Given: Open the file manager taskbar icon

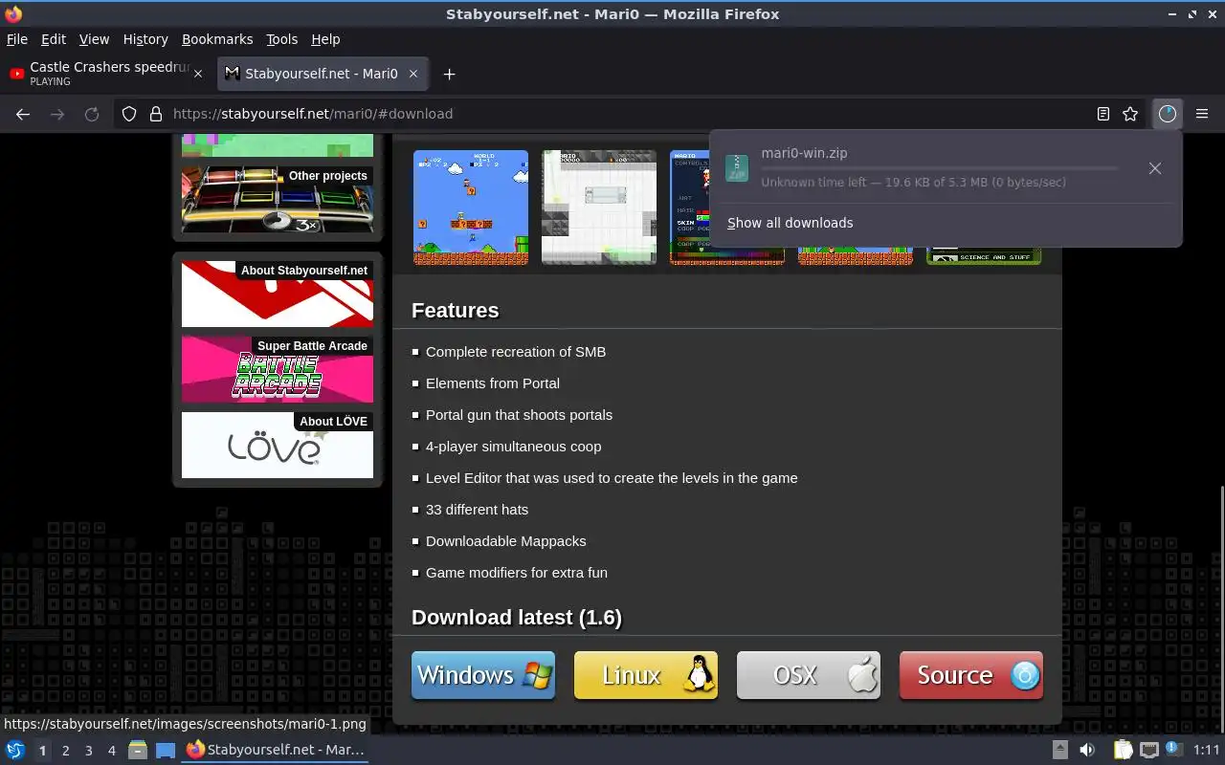Looking at the screenshot, I should (138, 750).
